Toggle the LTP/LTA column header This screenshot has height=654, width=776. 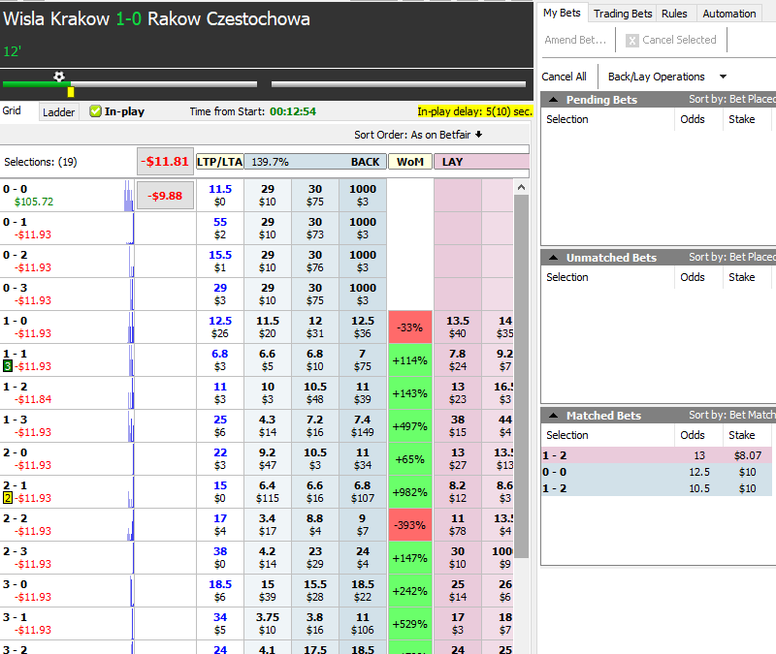(x=219, y=162)
